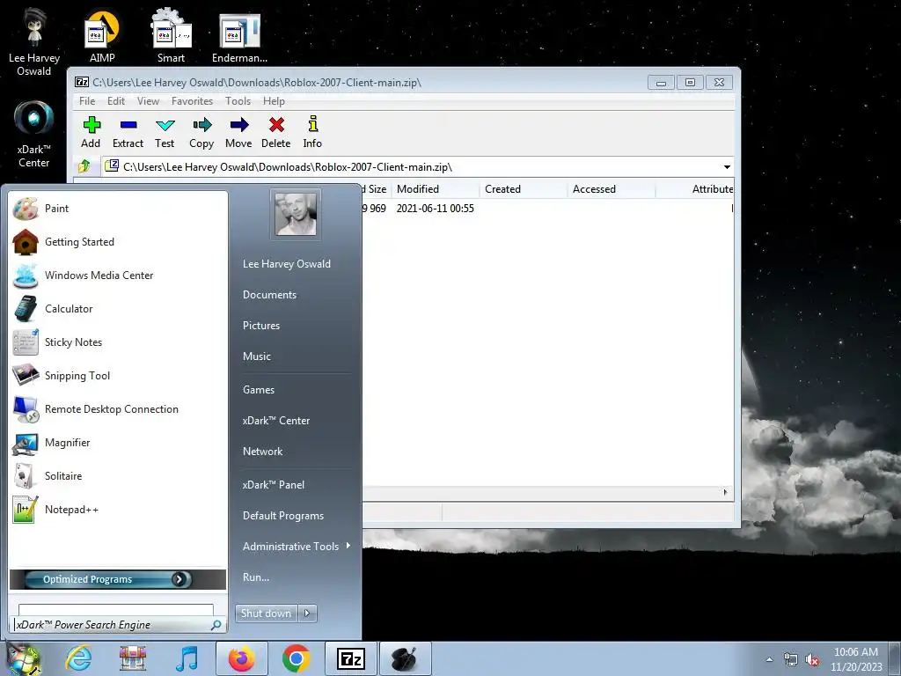This screenshot has height=676, width=901.
Task: Open xDark Center from Start menu list
Action: tap(276, 421)
